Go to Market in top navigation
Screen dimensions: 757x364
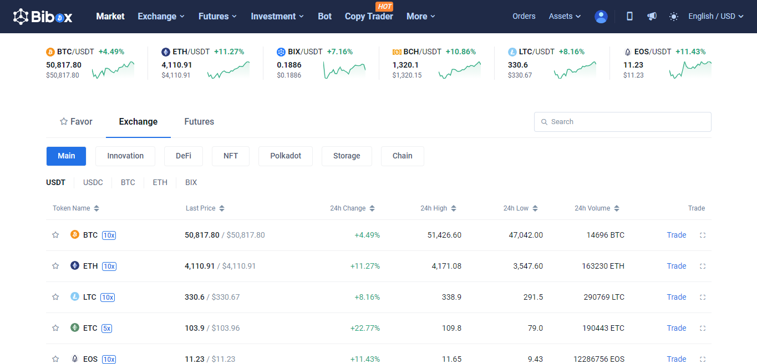tap(110, 17)
